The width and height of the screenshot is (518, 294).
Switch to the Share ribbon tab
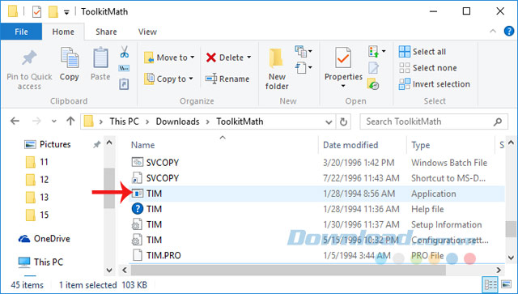tap(106, 32)
